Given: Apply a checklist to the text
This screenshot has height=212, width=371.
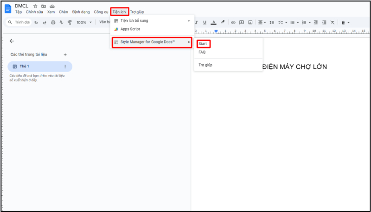Looking at the screenshot, I should click(x=281, y=22).
